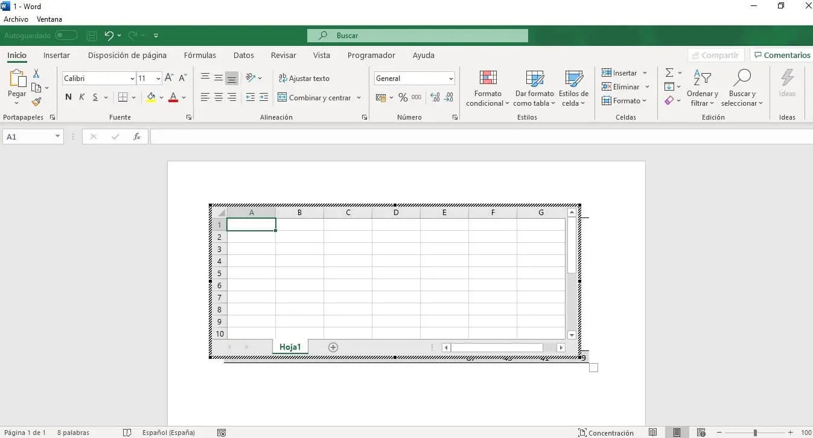Click the spelling check book icon in status bar

coord(127,433)
